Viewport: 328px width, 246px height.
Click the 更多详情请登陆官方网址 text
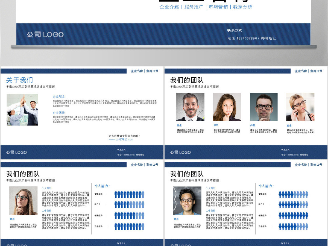tap(124, 136)
